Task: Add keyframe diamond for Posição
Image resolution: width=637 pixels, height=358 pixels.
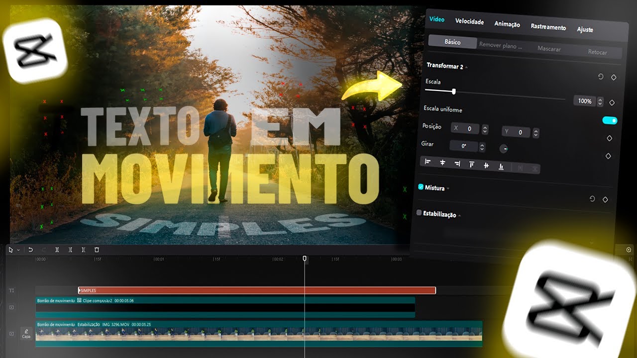Action: [x=610, y=138]
